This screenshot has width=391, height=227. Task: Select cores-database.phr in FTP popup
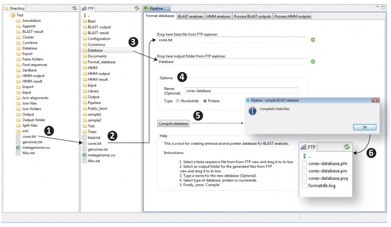(328, 164)
